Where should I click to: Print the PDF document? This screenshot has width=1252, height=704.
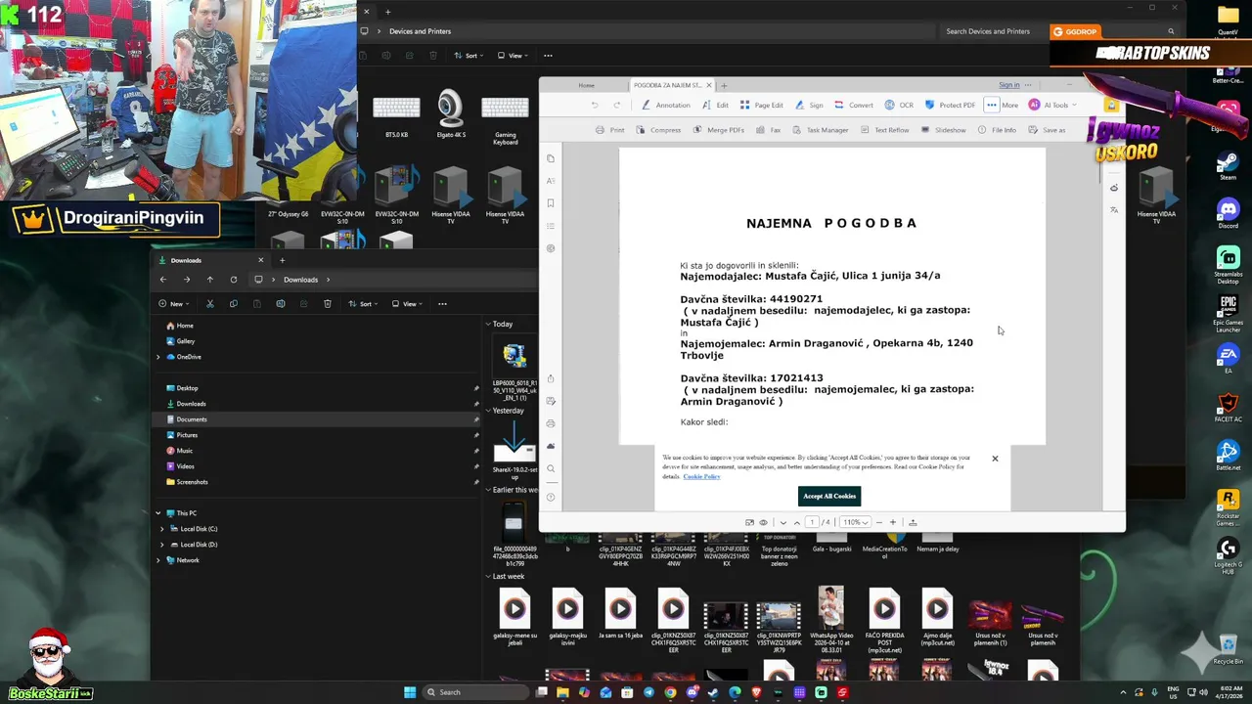coord(610,130)
